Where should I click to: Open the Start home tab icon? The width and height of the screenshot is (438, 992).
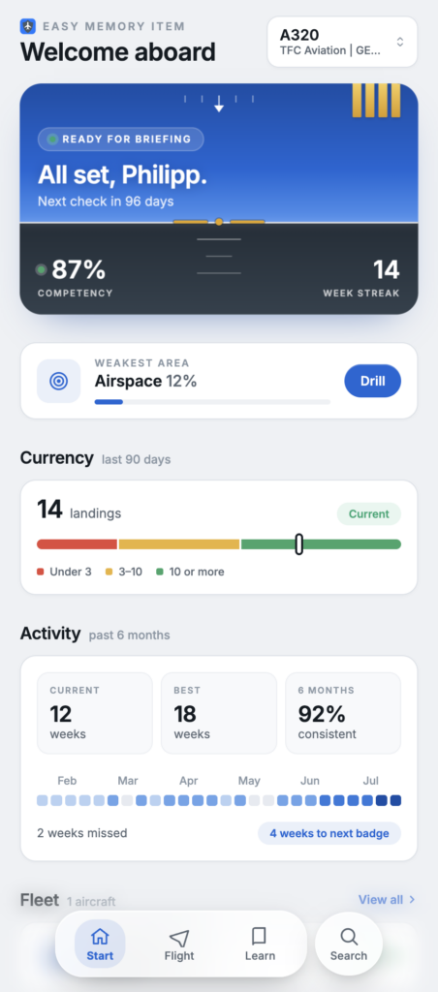point(100,937)
